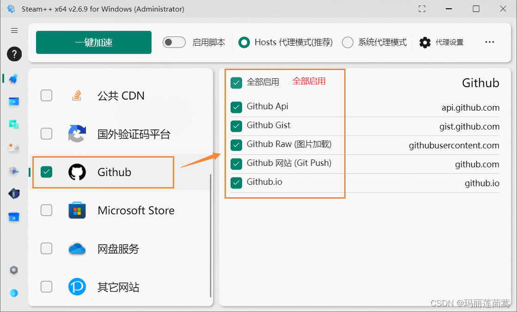
Task: Uncheck the Github Api checkbox
Action: [x=237, y=107]
